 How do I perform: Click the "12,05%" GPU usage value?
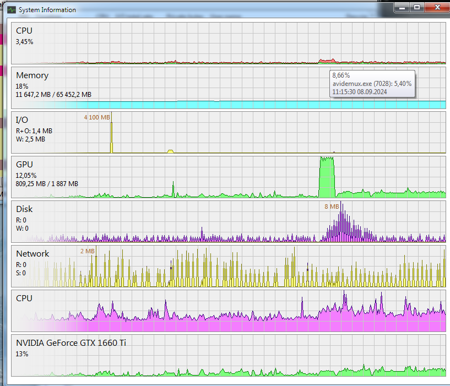(x=26, y=176)
